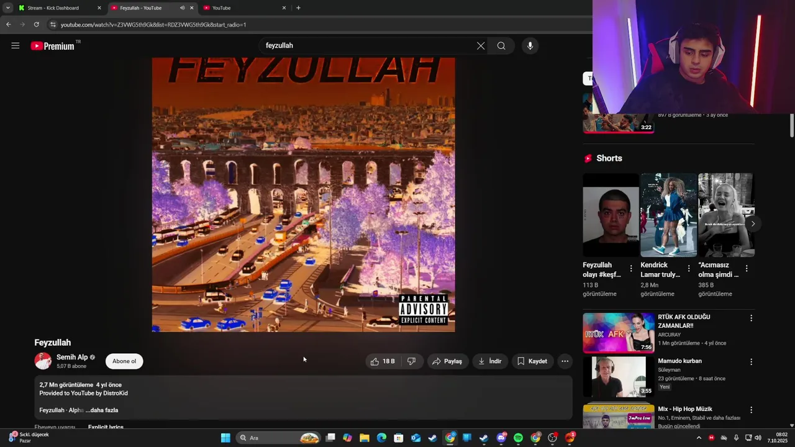The image size is (795, 447).
Task: Go back in browser history
Action: coord(8,25)
